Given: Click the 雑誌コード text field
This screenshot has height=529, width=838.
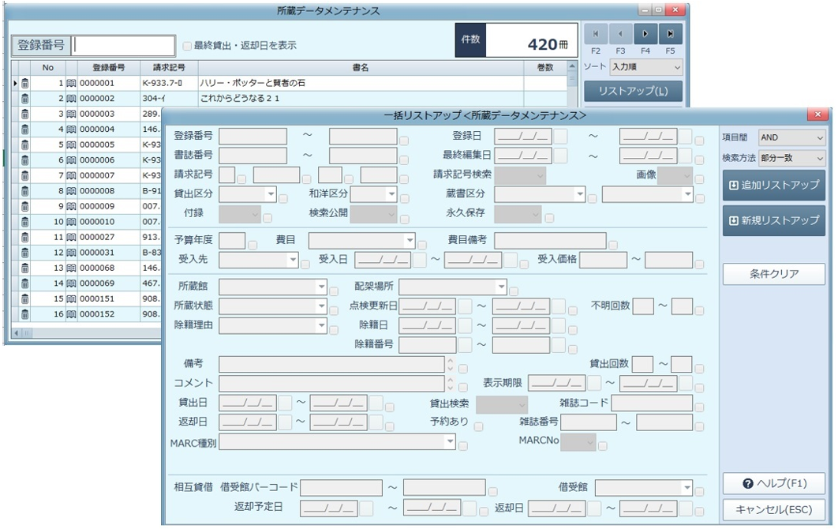Looking at the screenshot, I should 652,403.
